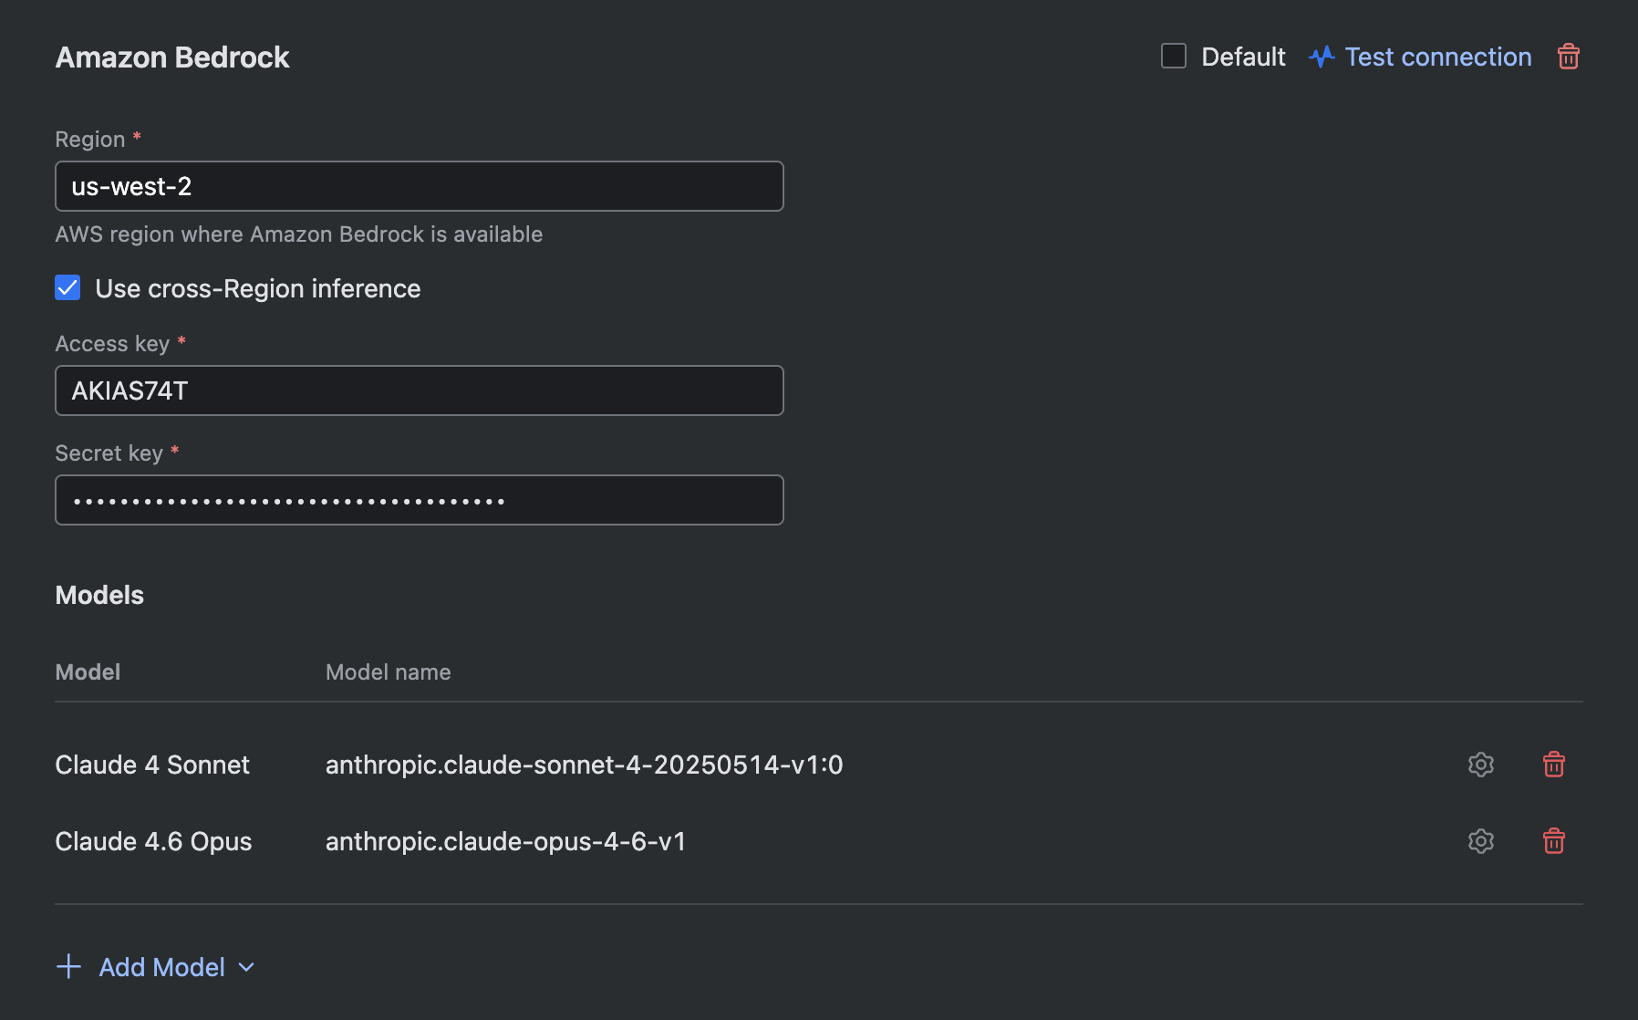Delete the Amazon Bedrock provider via trash icon
The width and height of the screenshot is (1638, 1020).
point(1568,57)
